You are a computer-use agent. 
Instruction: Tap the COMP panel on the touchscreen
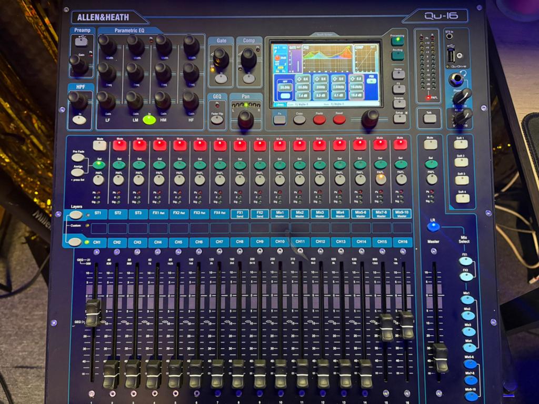366,58
